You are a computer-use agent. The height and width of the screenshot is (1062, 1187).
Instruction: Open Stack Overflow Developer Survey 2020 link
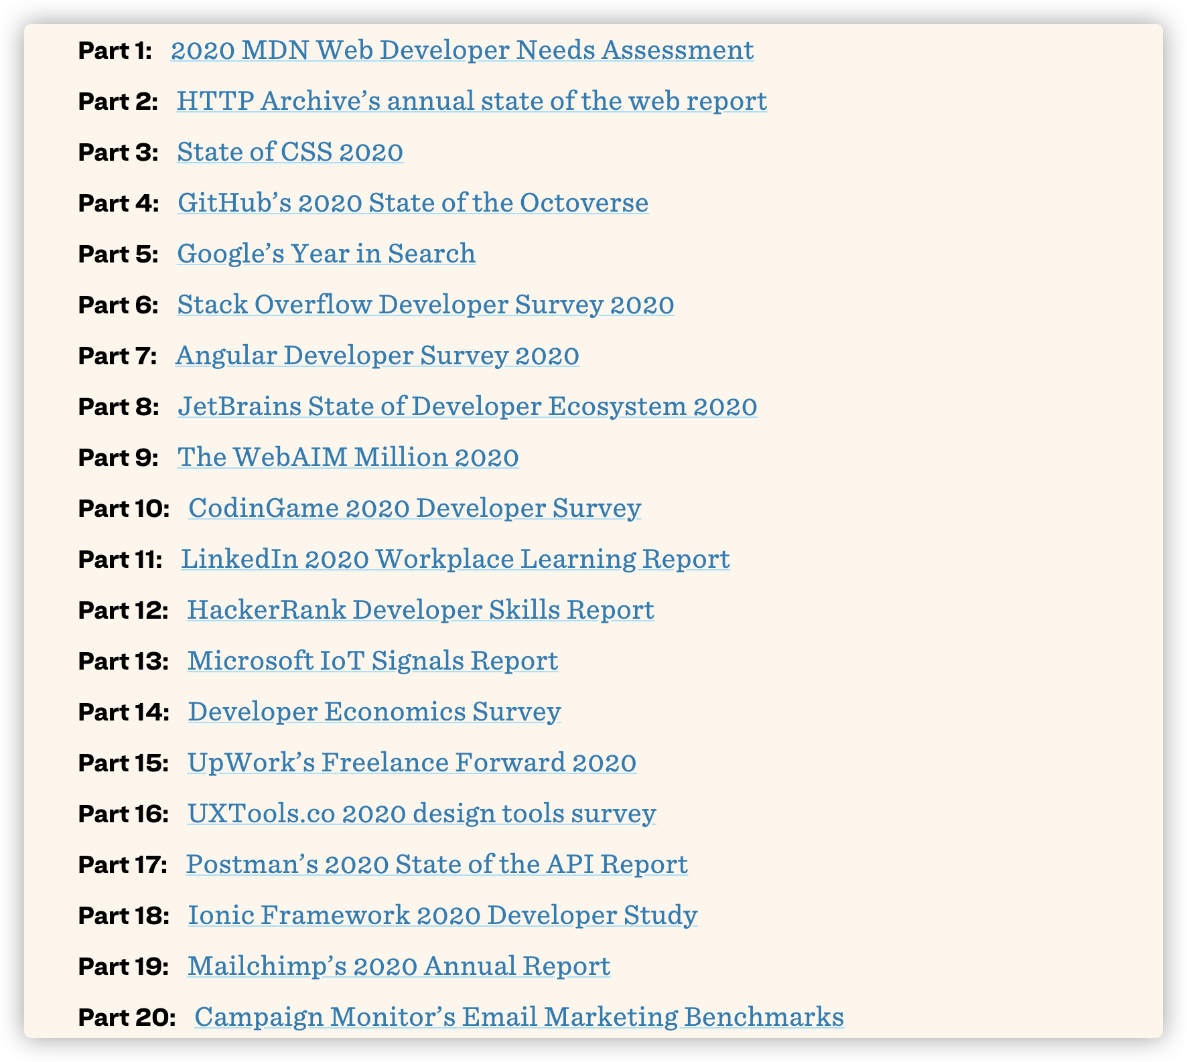[x=425, y=305]
